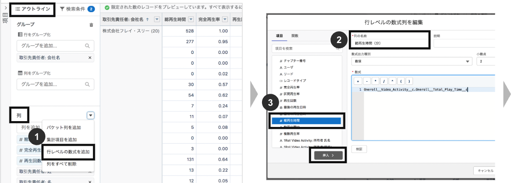Select the highlighted 総再生時間 field in the list
Viewport: 511px width, 183px height.
tap(307, 121)
